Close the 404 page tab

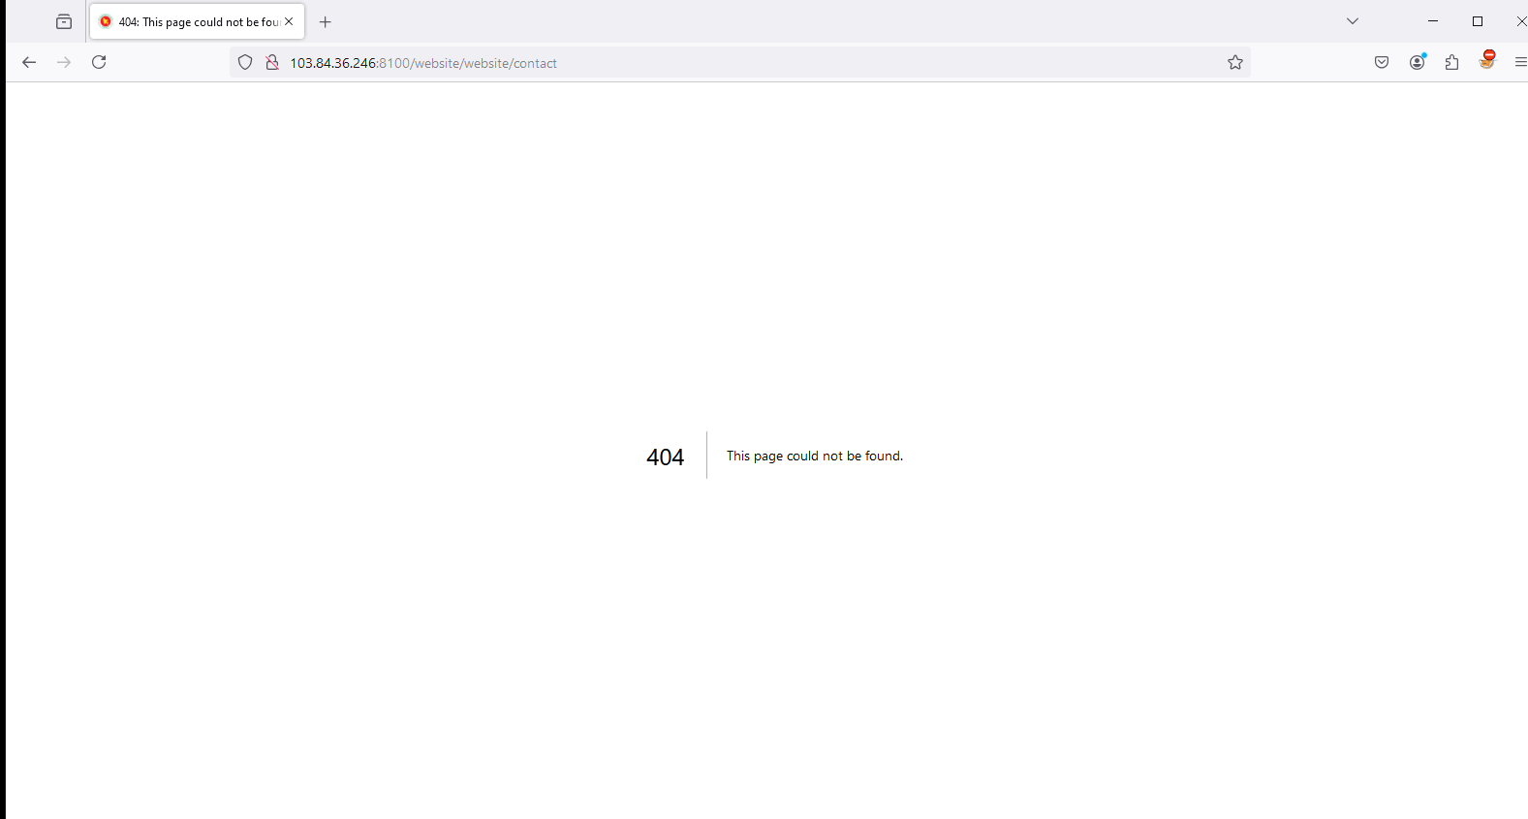click(289, 21)
